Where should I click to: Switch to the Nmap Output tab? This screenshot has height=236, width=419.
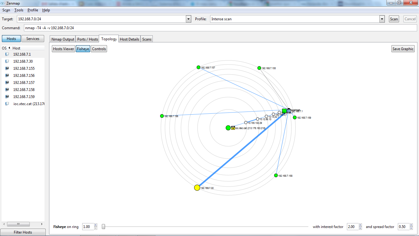point(63,39)
